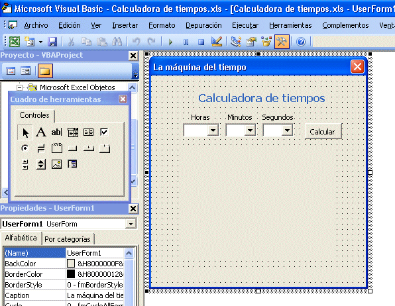395x306 pixels.
Task: Click the Redo arrow icon
Action: click(x=151, y=42)
